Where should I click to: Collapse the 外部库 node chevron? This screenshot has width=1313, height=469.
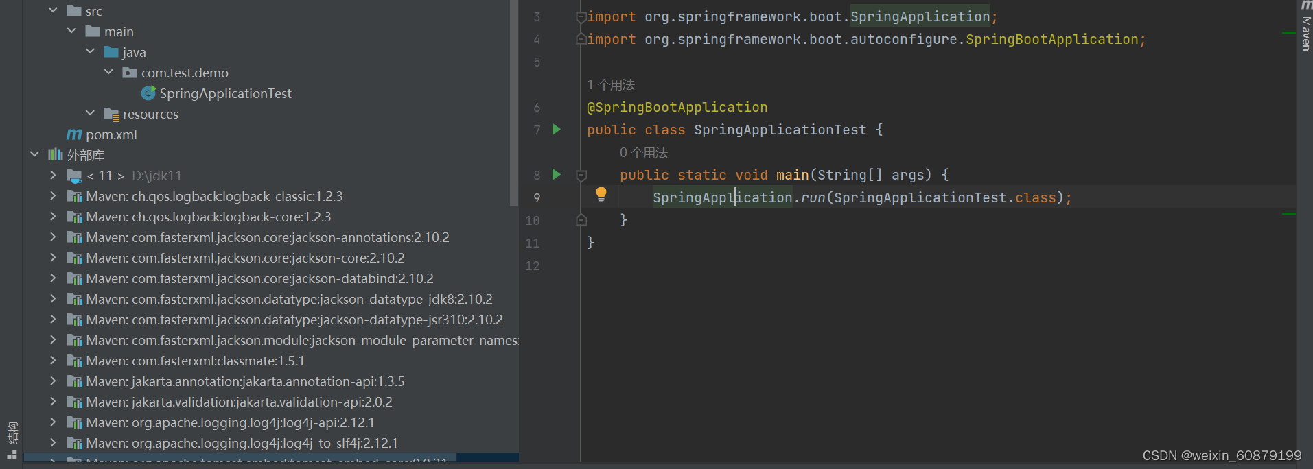coord(34,154)
